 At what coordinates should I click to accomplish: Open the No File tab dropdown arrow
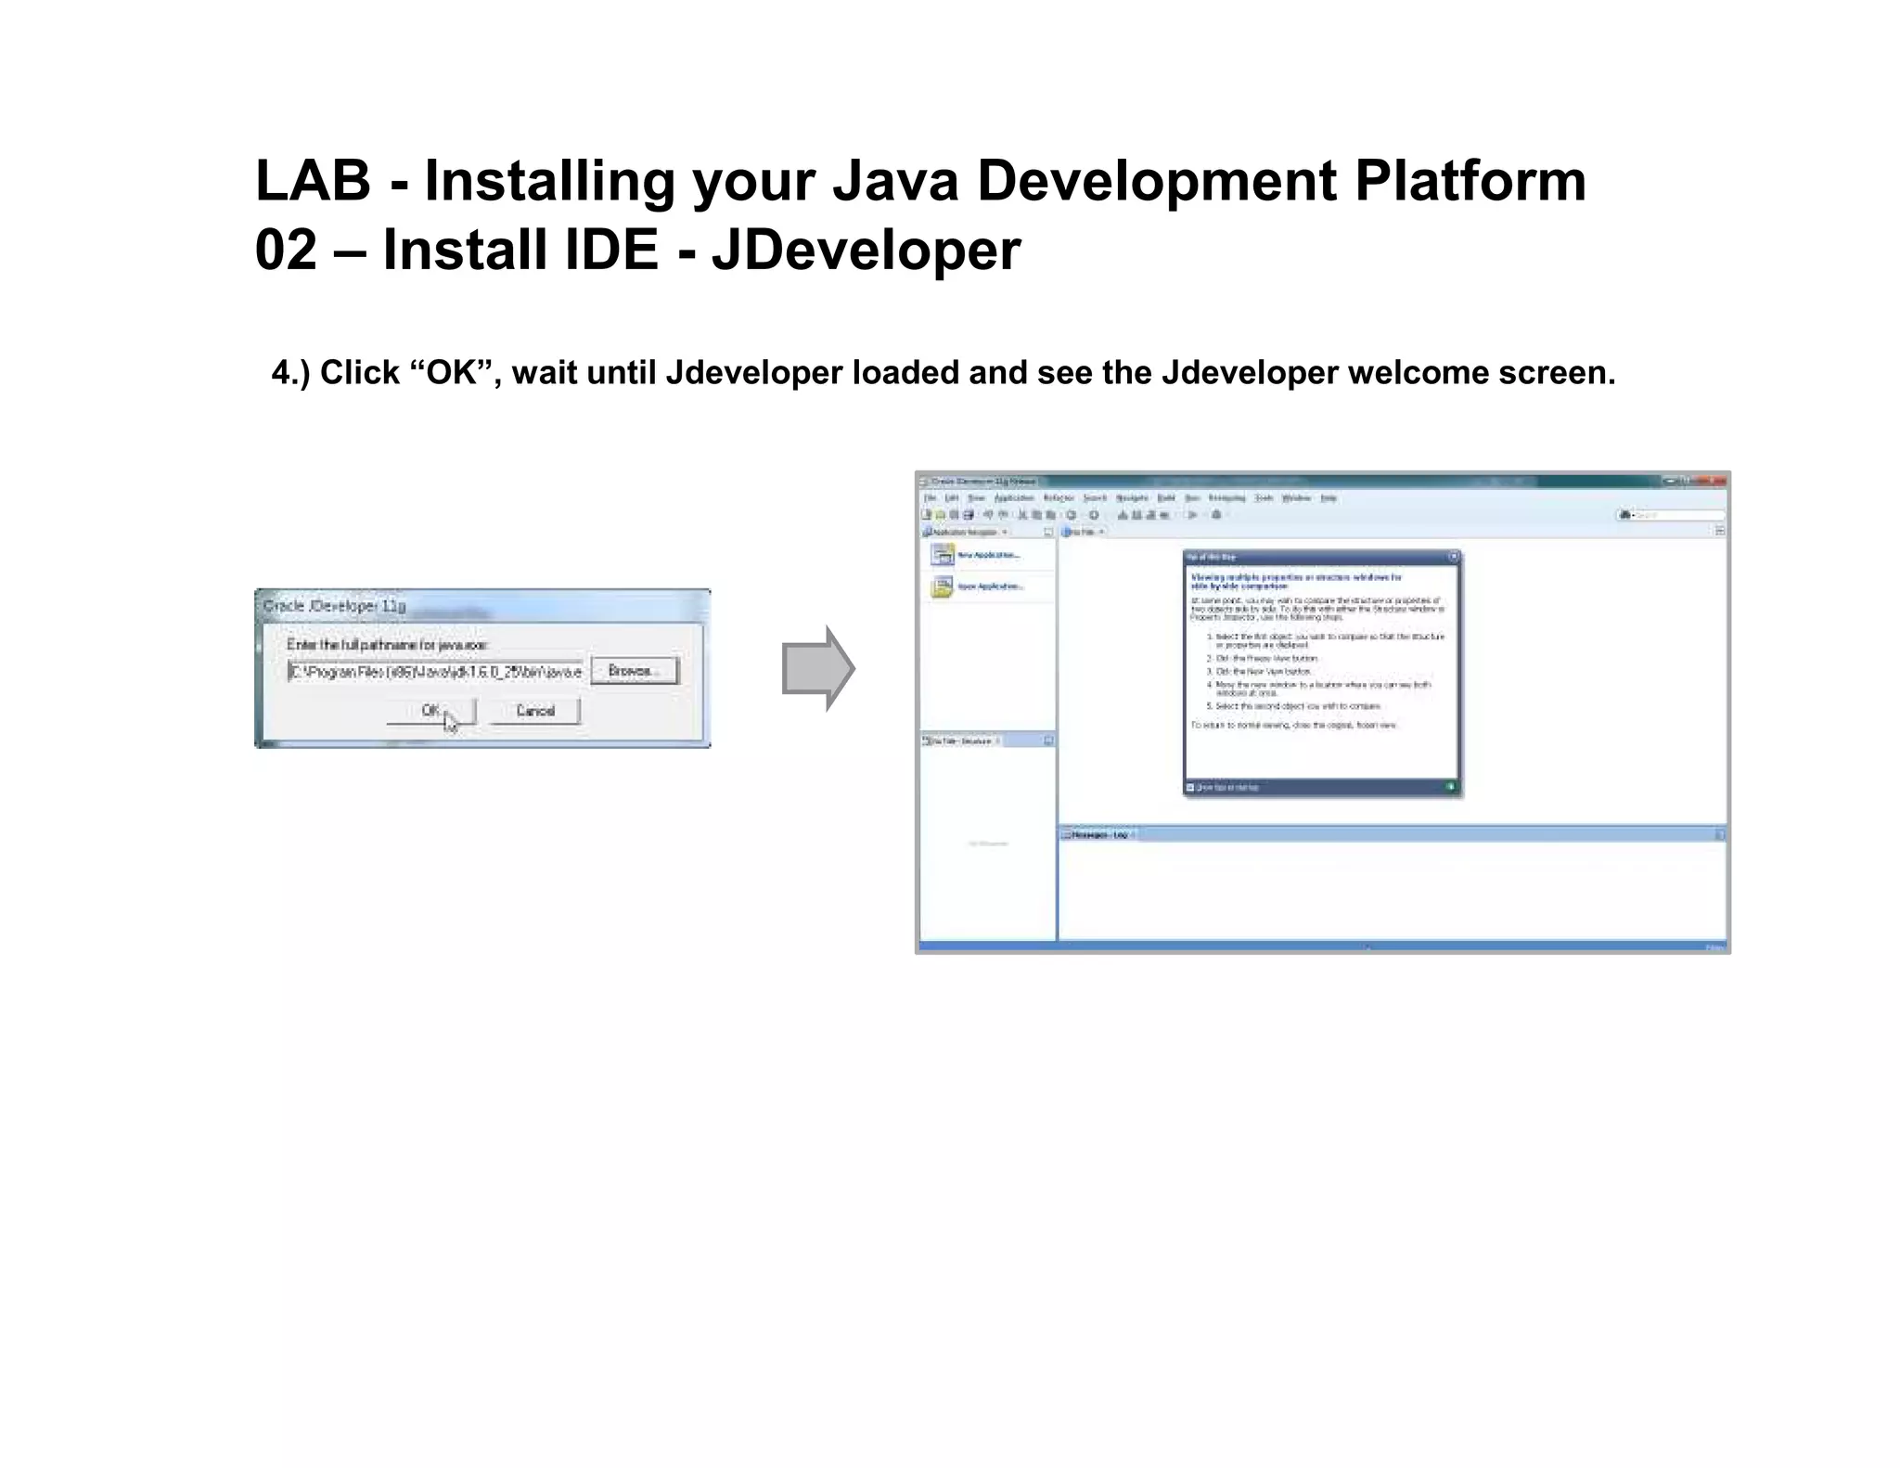tap(1101, 532)
